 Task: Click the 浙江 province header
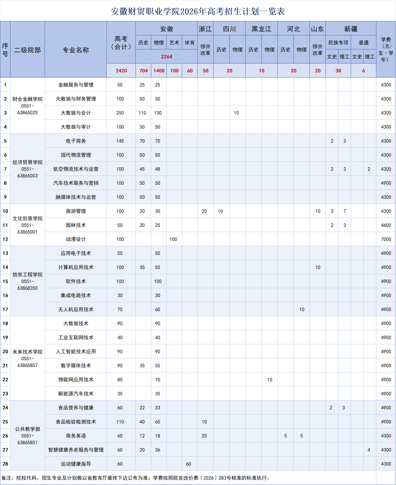(x=205, y=29)
